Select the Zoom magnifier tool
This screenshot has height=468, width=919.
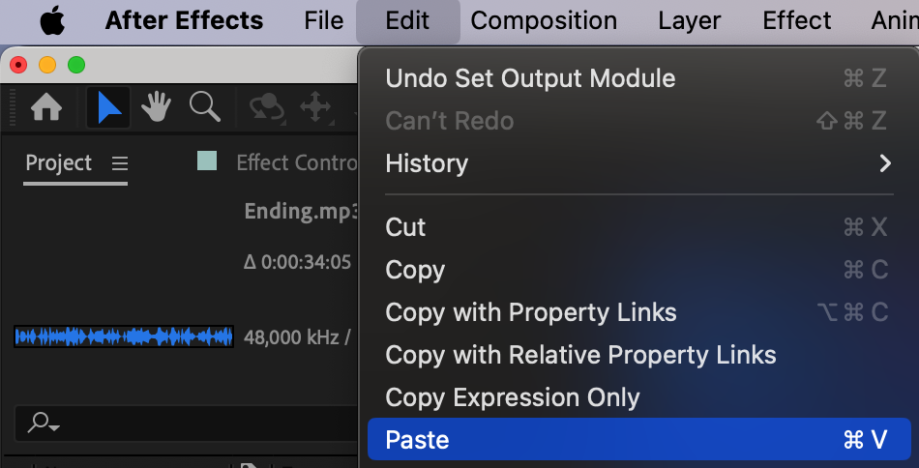point(204,107)
